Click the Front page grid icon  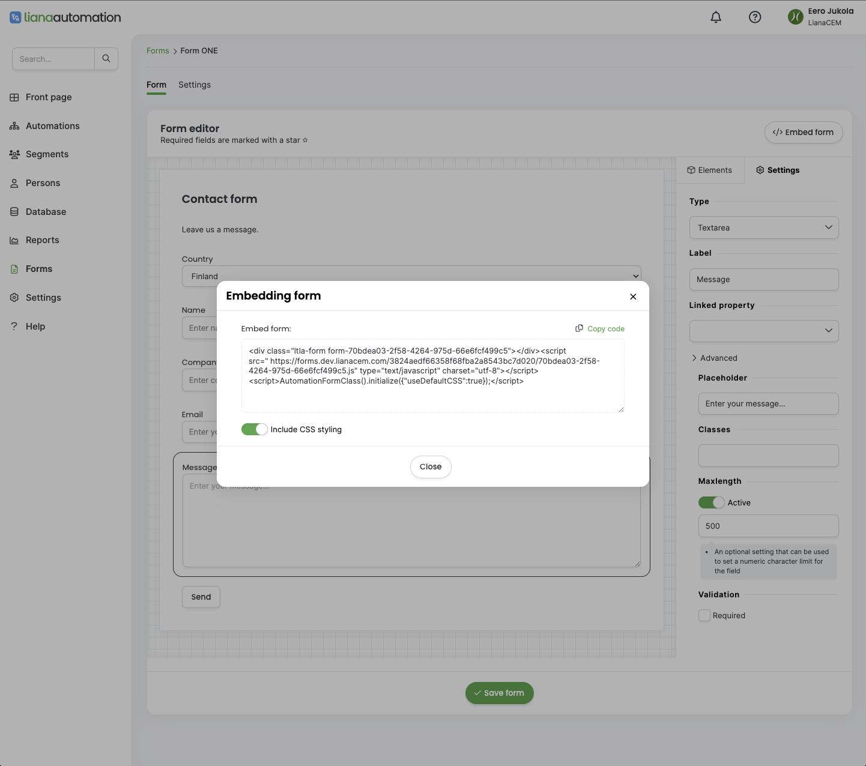pos(14,97)
